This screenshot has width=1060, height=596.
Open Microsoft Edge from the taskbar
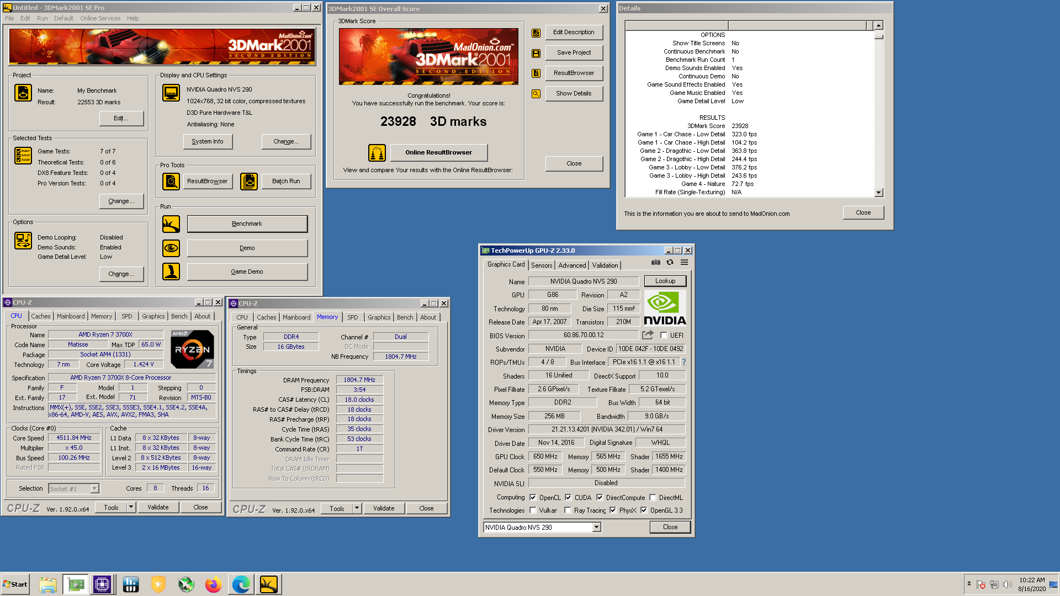point(241,584)
